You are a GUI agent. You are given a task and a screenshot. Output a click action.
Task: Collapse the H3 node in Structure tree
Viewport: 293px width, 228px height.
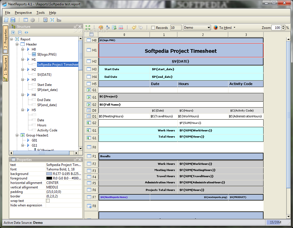[x=23, y=79]
